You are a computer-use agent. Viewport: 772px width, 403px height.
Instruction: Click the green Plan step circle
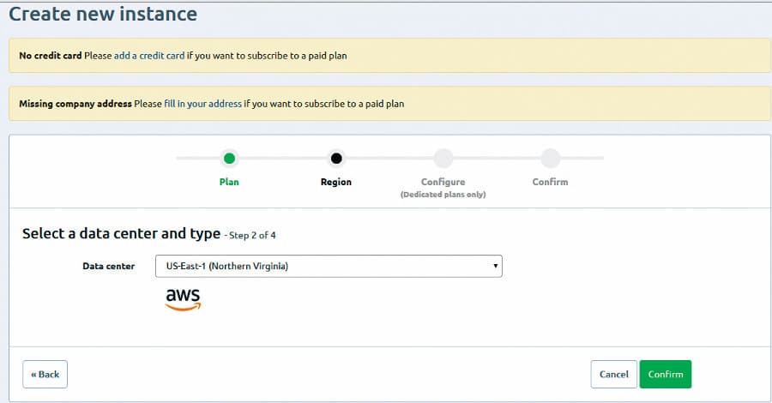click(229, 158)
